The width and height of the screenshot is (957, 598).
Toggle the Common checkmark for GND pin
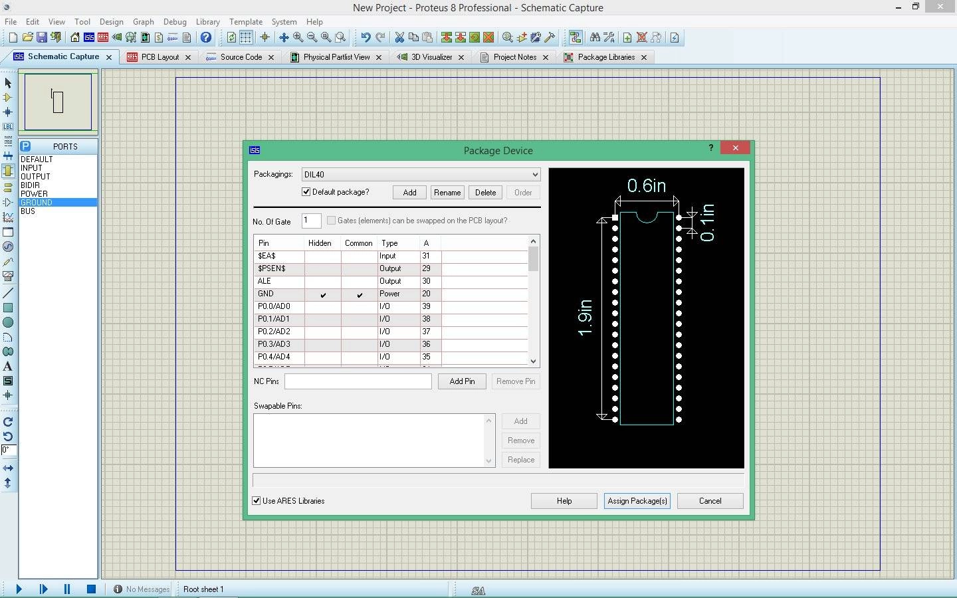[x=360, y=294]
